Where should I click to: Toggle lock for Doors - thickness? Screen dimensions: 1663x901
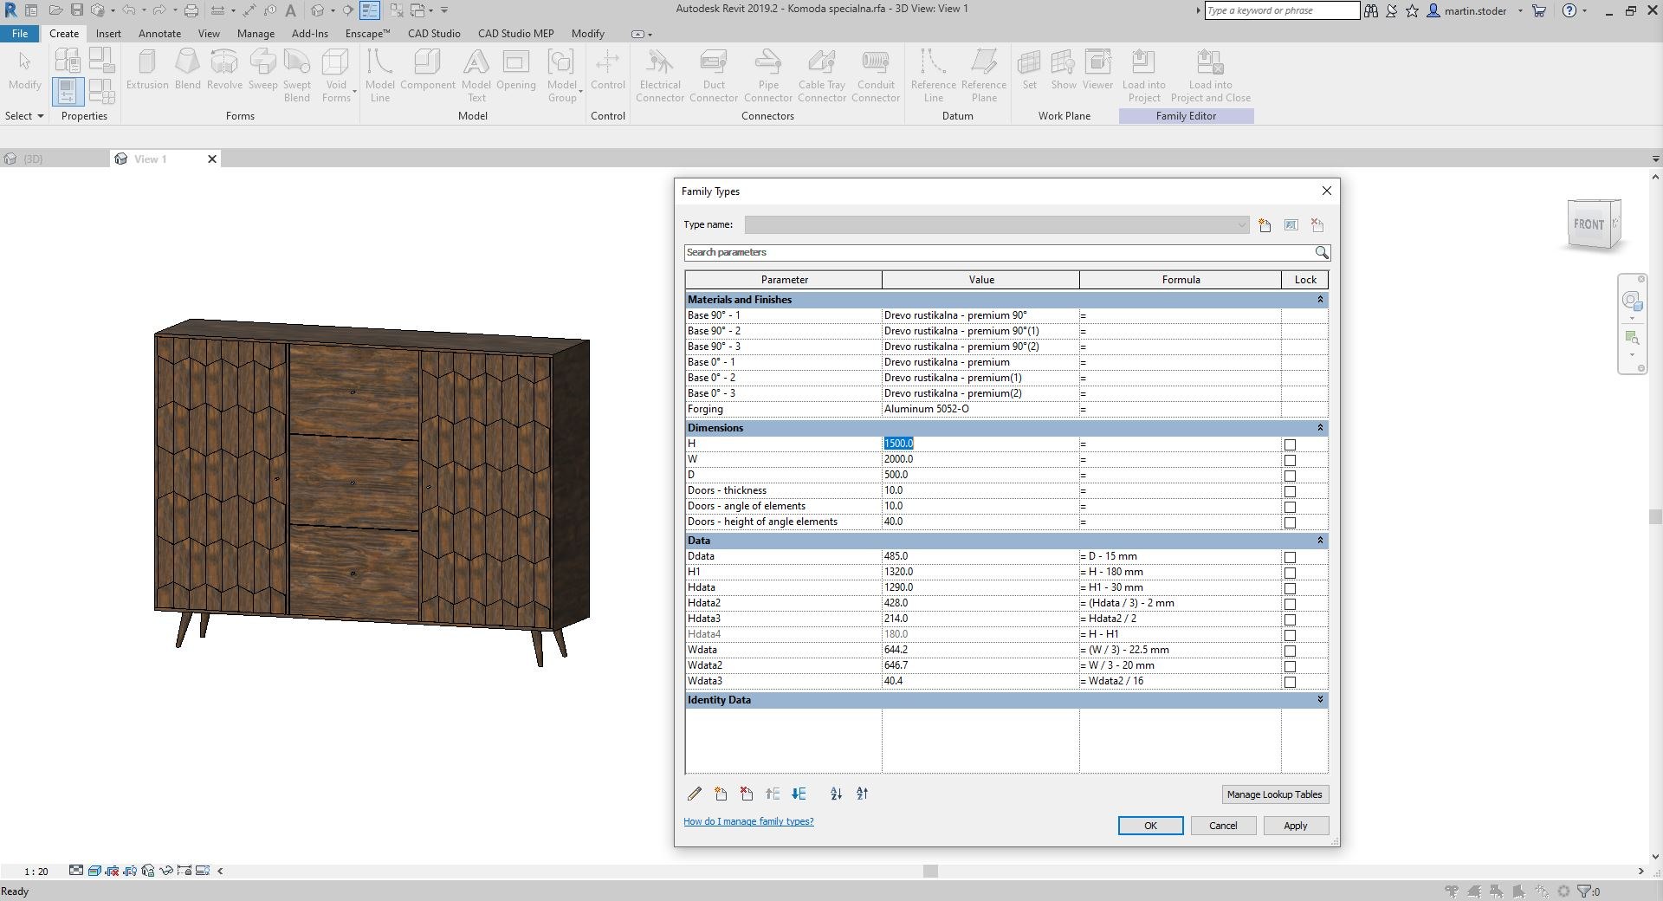(x=1290, y=491)
